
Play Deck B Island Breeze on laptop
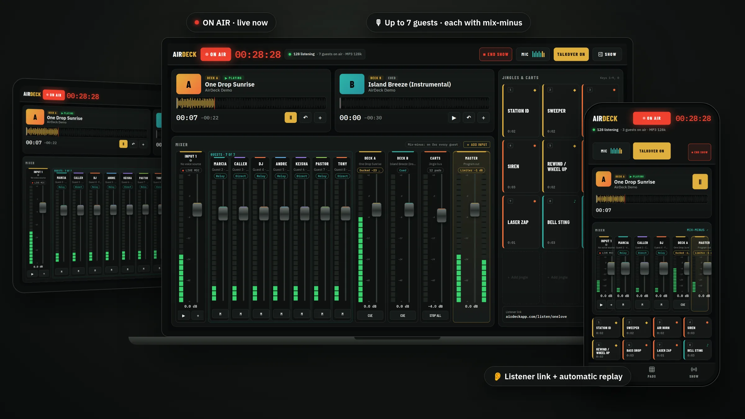tap(454, 118)
